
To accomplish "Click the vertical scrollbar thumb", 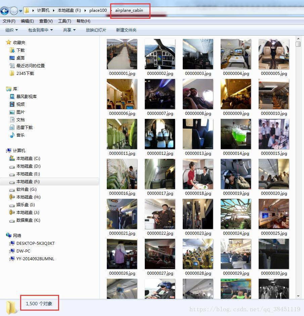I will point(298,44).
